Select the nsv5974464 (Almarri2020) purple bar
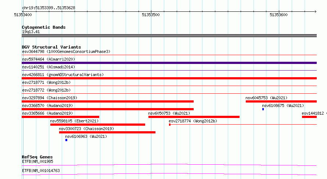 click(x=169, y=63)
